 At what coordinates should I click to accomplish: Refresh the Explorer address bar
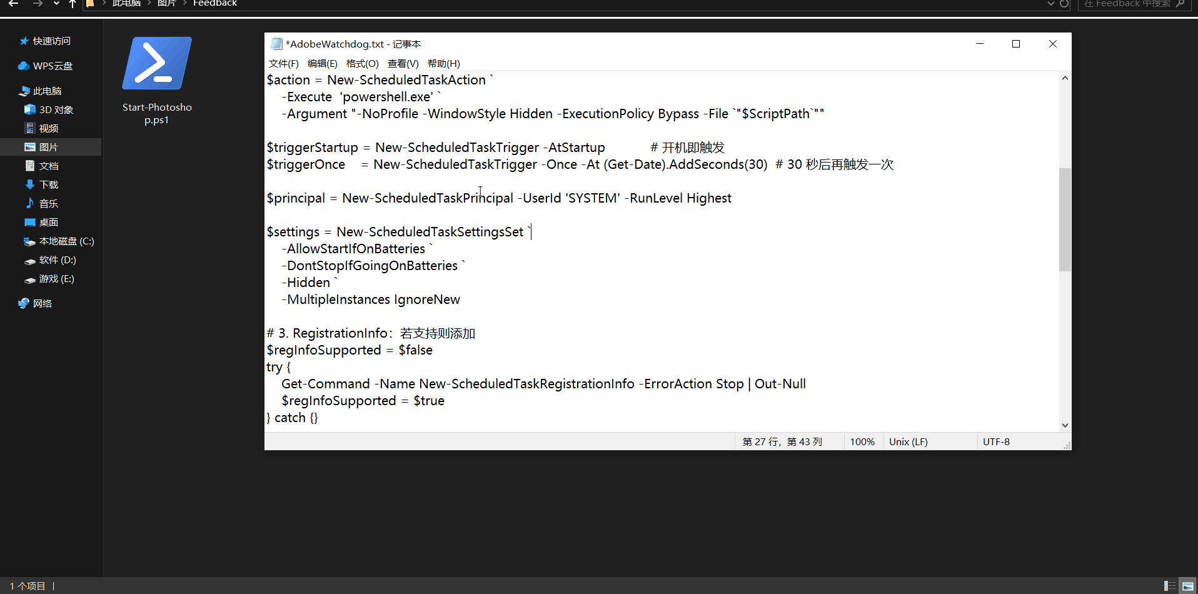click(x=1064, y=4)
